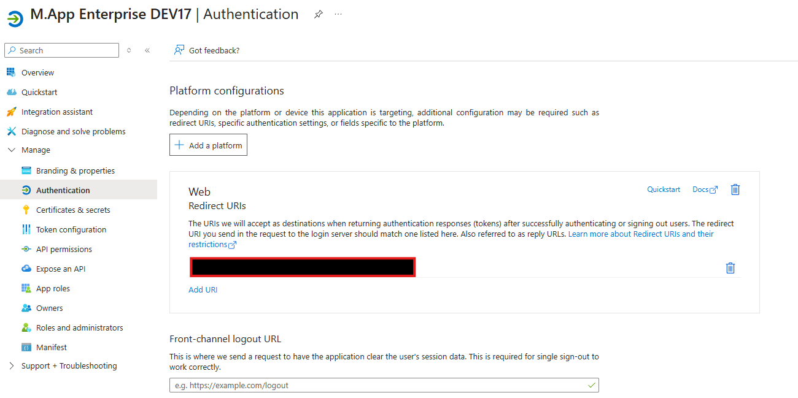Image resolution: width=798 pixels, height=398 pixels.
Task: Delete the redirect URI row trash icon
Action: point(730,268)
